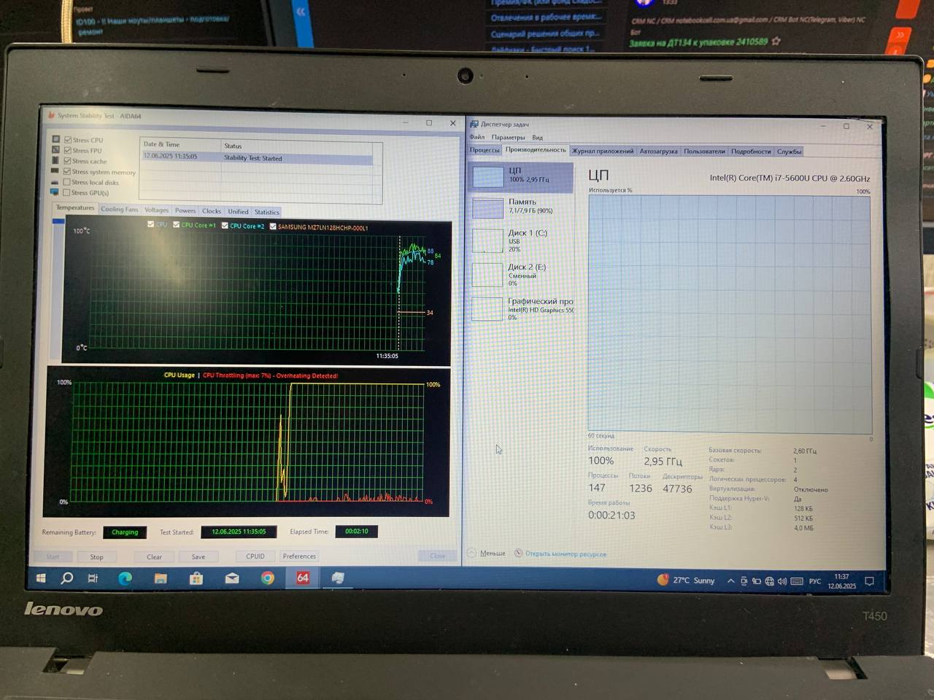Screen dimensions: 934x700
Task: Switch to the Statistics tab
Action: [x=266, y=212]
